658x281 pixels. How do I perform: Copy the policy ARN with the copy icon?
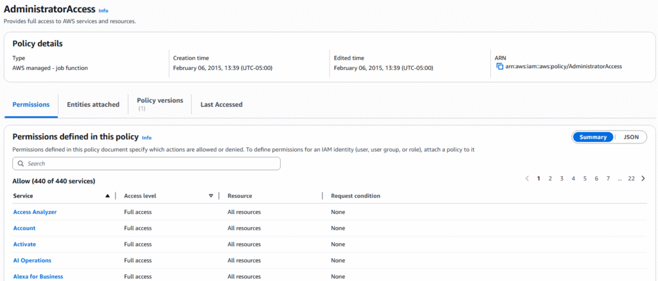pyautogui.click(x=499, y=66)
